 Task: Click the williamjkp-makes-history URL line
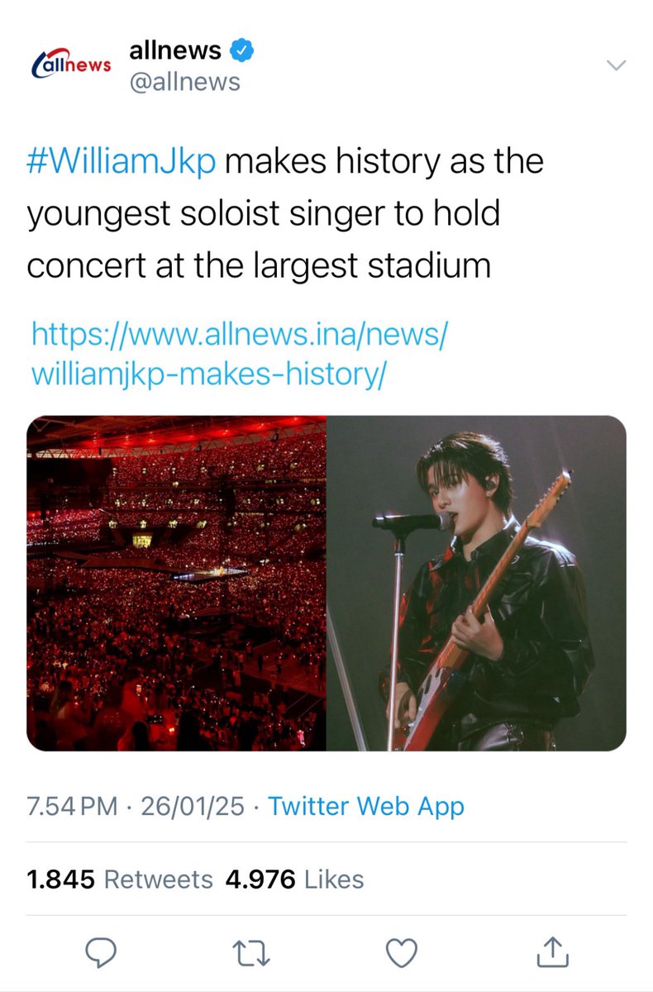207,374
